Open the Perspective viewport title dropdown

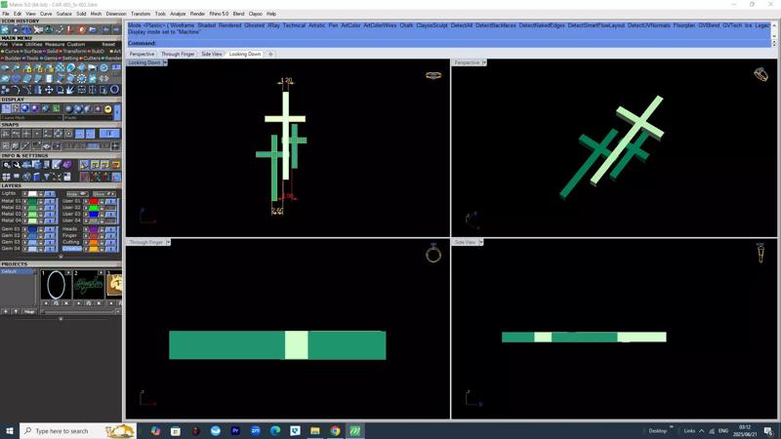pyautogui.click(x=483, y=62)
